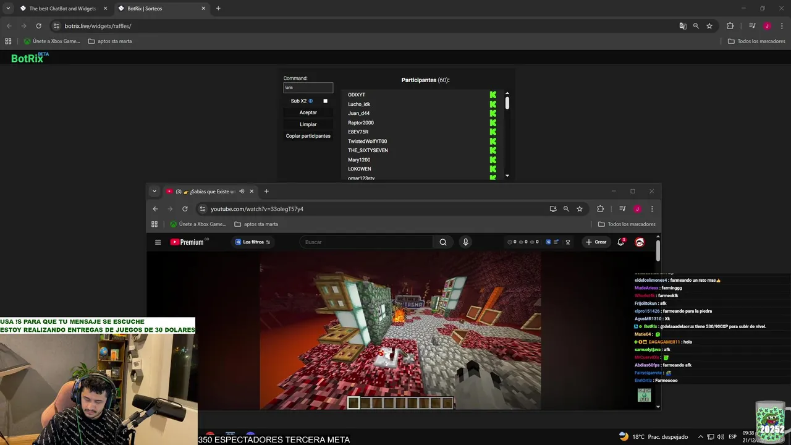Image resolution: width=791 pixels, height=445 pixels.
Task: Click the Limpiar button
Action: [308, 124]
